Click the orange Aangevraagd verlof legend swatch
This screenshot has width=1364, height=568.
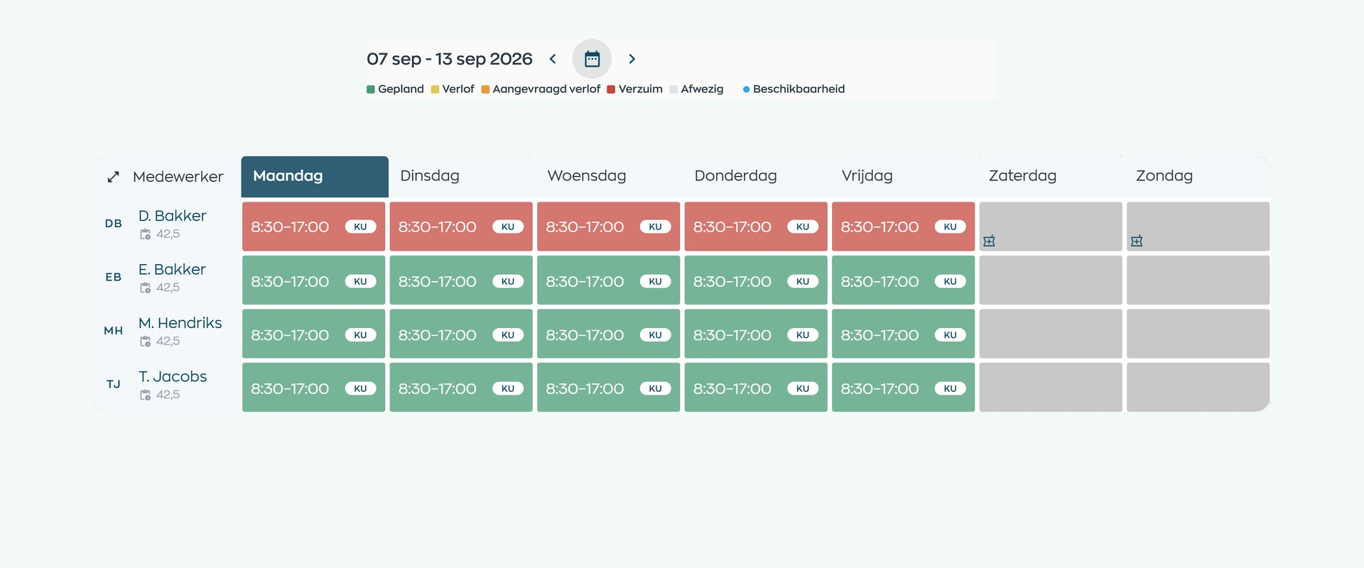[485, 89]
